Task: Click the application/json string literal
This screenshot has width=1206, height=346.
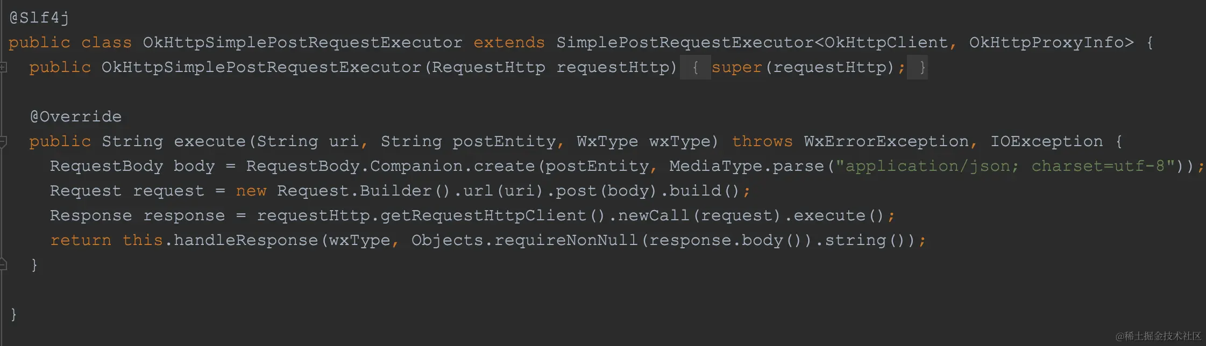Action: 1005,166
